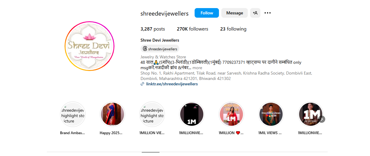
Task: Open the 1MILLION VIE... highlight with broken image
Action: click(152, 114)
